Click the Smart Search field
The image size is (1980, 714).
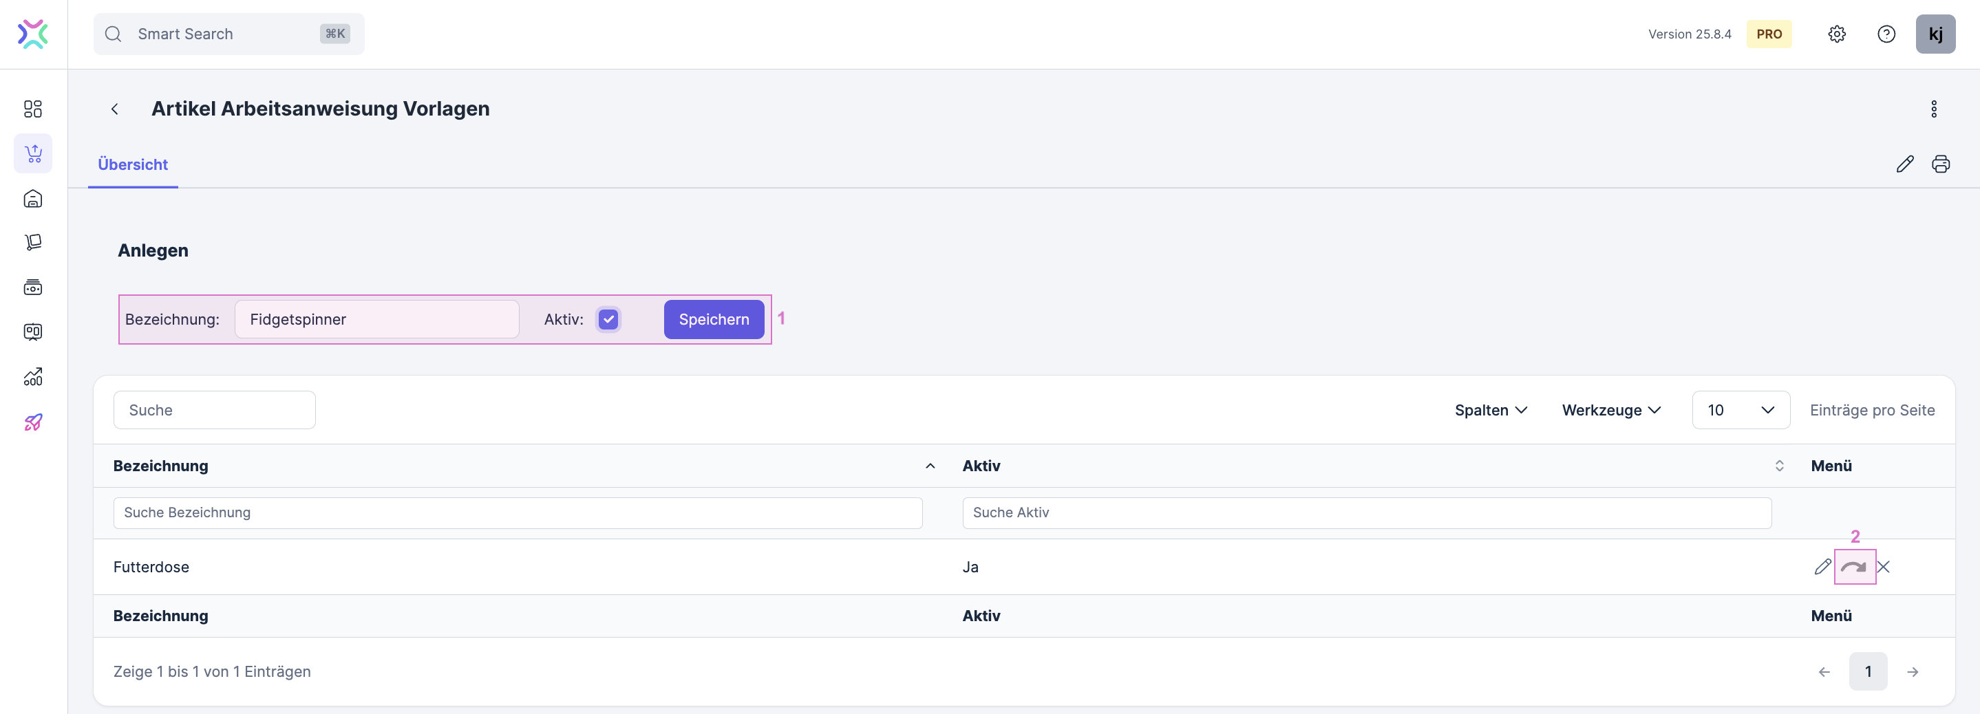228,34
